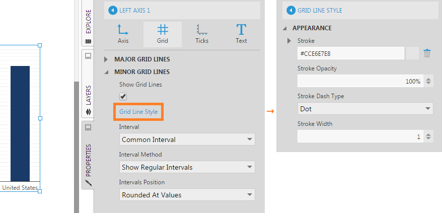The height and width of the screenshot is (213, 442).
Task: Click the Grid Line Style link
Action: point(138,112)
